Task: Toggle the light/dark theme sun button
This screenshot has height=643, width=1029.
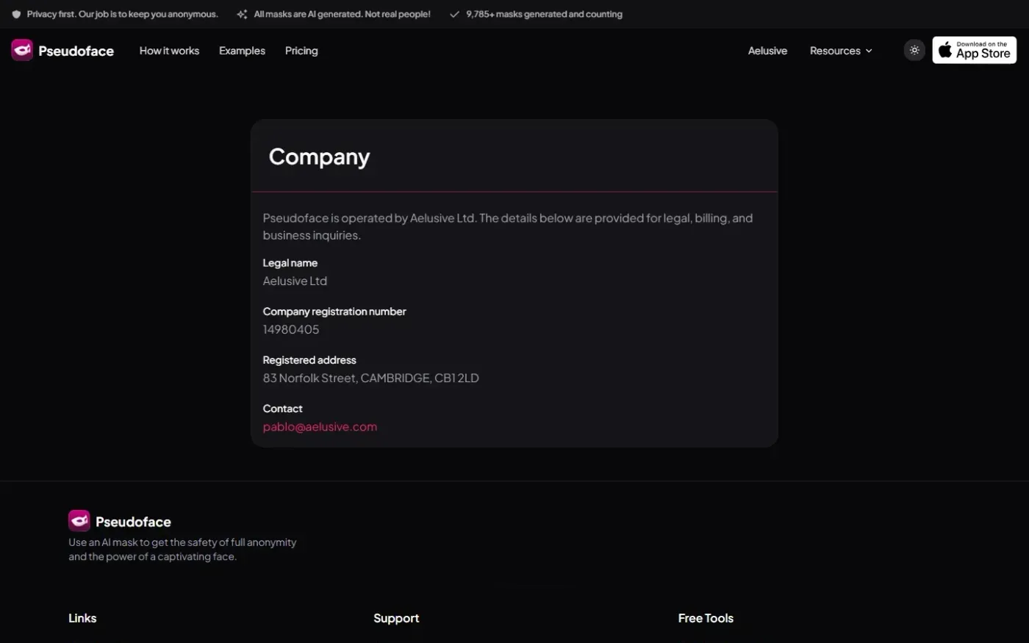Action: point(914,50)
